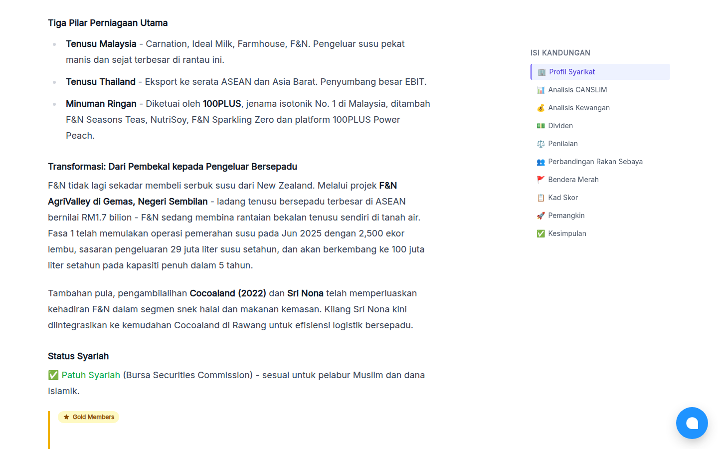Image resolution: width=718 pixels, height=449 pixels.
Task: Click the scales icon beside Penilaian
Action: 540,144
